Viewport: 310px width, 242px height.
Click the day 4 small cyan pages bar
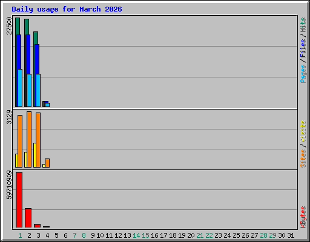[47, 105]
